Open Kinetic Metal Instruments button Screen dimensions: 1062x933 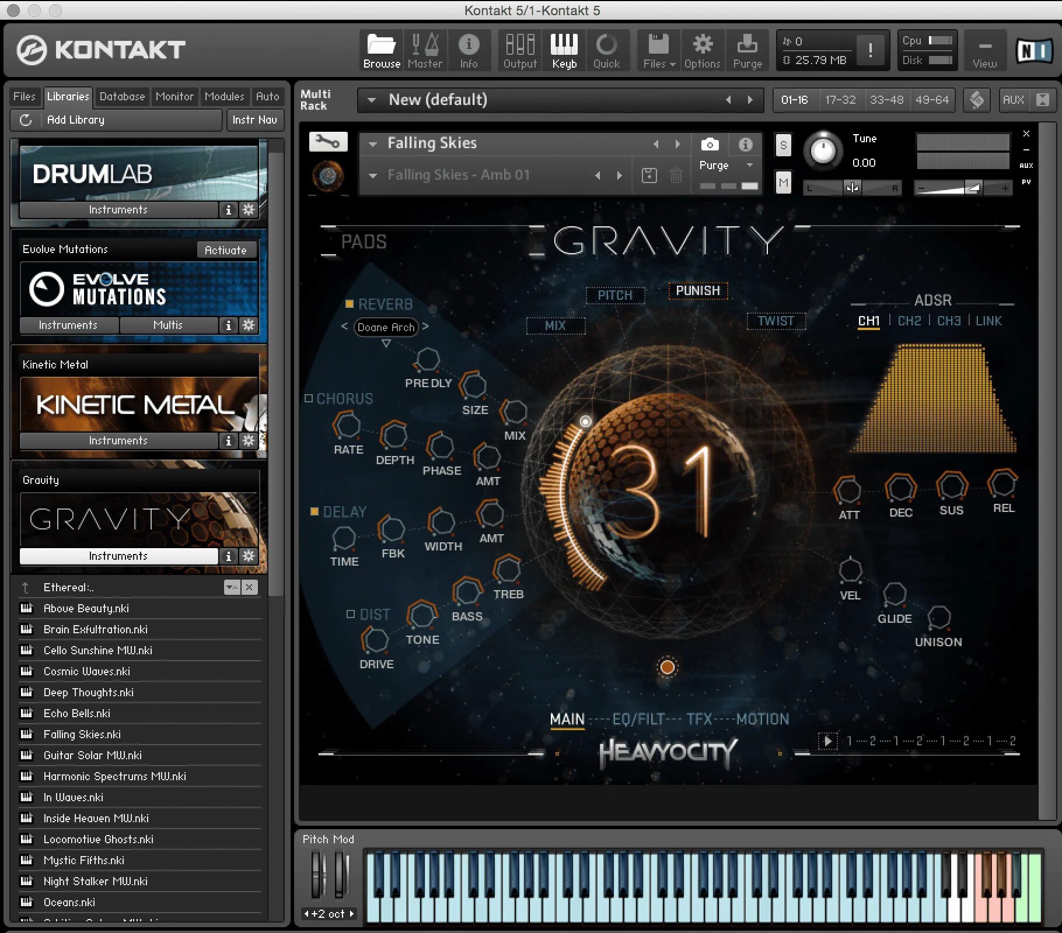(118, 441)
